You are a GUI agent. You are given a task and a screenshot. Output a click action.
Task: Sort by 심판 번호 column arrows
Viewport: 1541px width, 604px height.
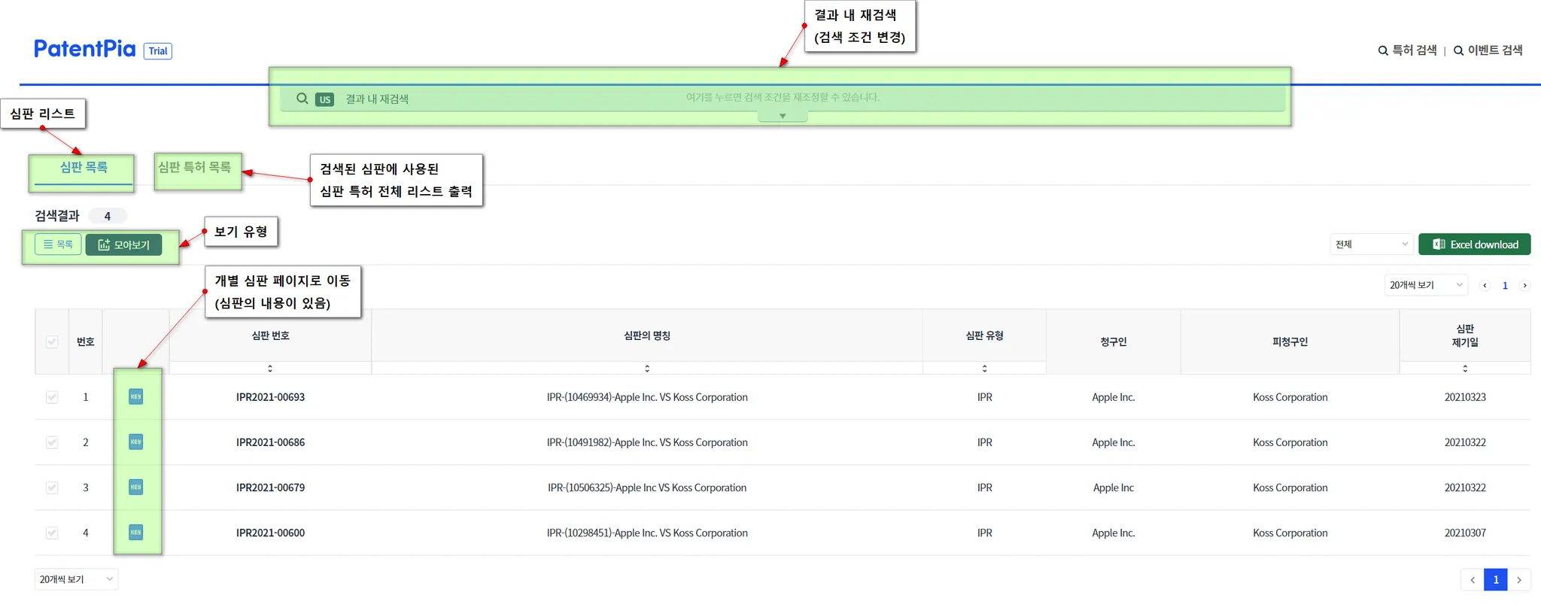(270, 369)
